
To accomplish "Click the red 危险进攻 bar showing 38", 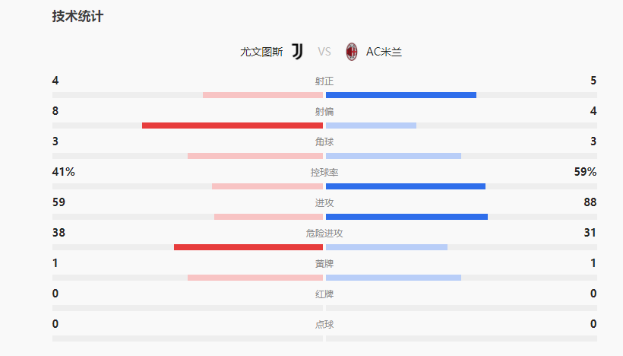I will [248, 247].
